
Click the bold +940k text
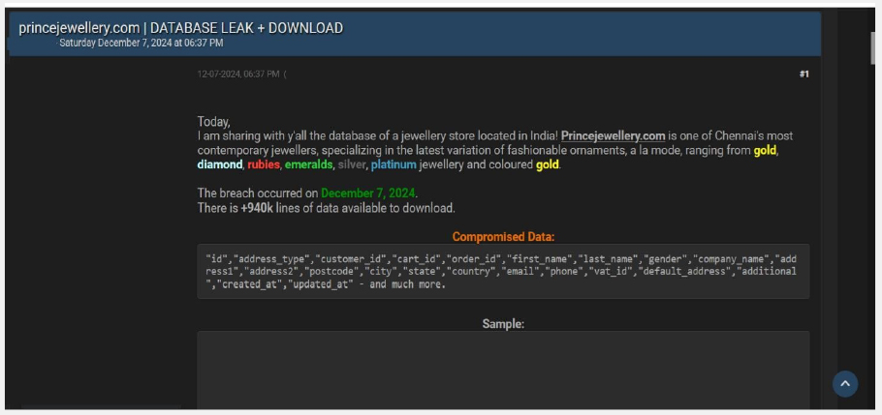tap(257, 208)
